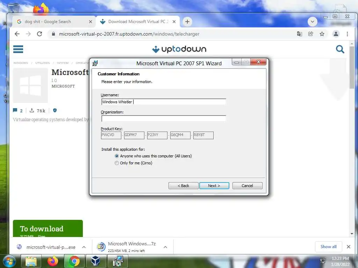Screen dimensions: 358x268
Task: Click Next in the Virtual PC wizard
Action: click(x=214, y=186)
